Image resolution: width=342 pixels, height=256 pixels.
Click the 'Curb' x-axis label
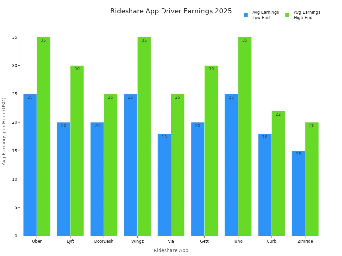(x=272, y=241)
